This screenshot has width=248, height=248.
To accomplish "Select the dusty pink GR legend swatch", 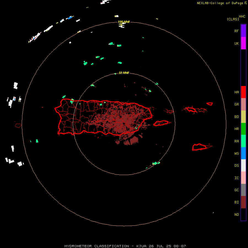I will coord(243,104).
